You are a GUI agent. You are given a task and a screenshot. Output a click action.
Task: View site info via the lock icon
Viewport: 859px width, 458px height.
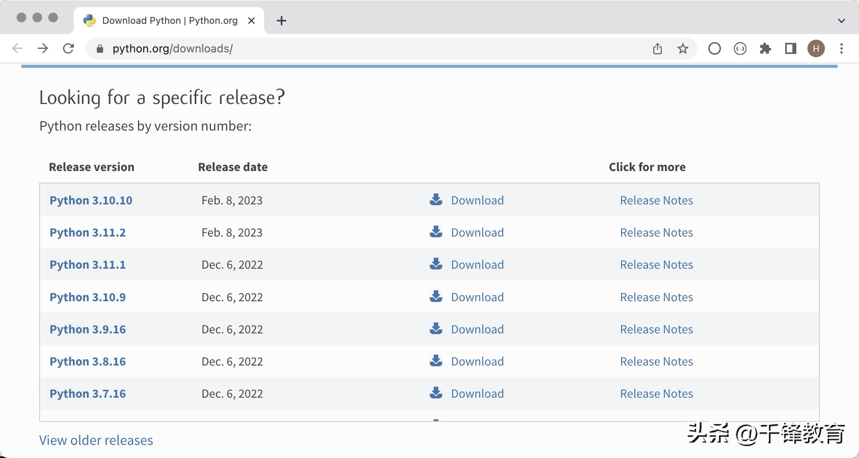click(100, 49)
